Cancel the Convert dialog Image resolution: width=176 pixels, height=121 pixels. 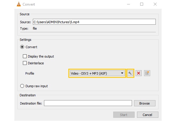coord(148,115)
